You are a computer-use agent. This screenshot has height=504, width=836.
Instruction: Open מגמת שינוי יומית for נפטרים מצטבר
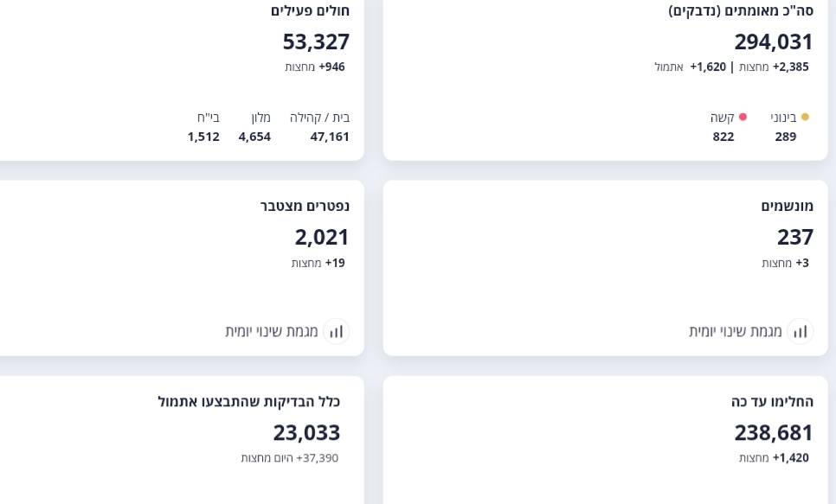click(272, 331)
